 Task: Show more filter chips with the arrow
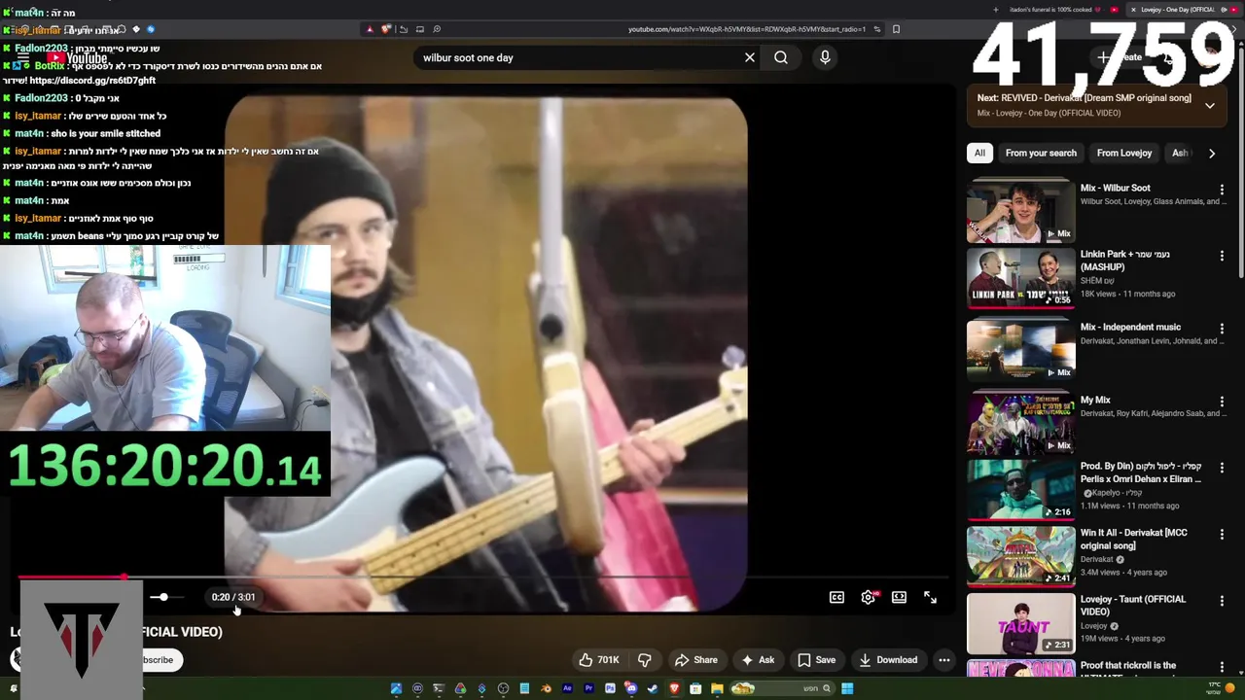pos(1212,153)
